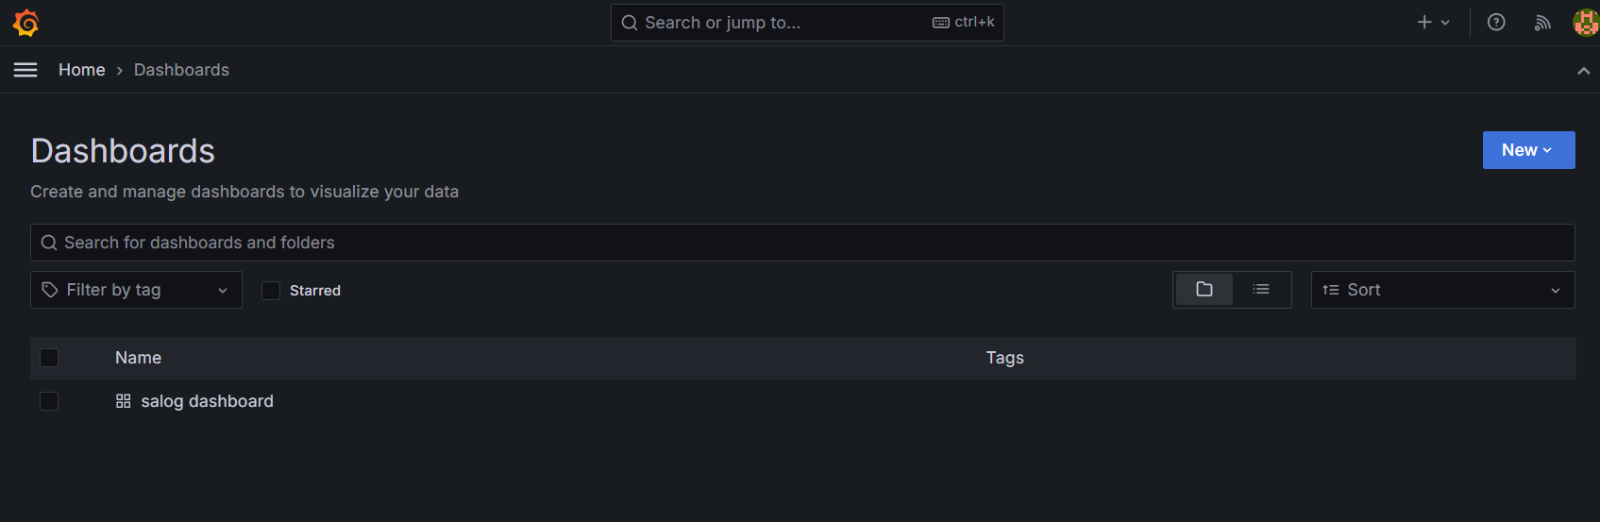Focus the Search for dashboards and folders field
This screenshot has height=522, width=1600.
tap(802, 243)
